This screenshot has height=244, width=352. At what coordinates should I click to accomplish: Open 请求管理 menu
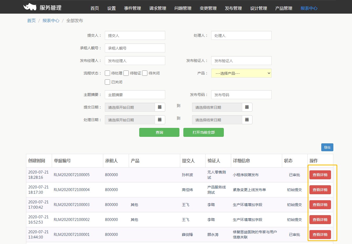(x=158, y=8)
